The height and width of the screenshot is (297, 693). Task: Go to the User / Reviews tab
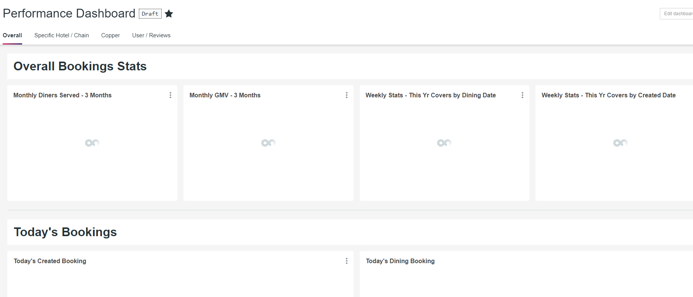click(x=151, y=35)
